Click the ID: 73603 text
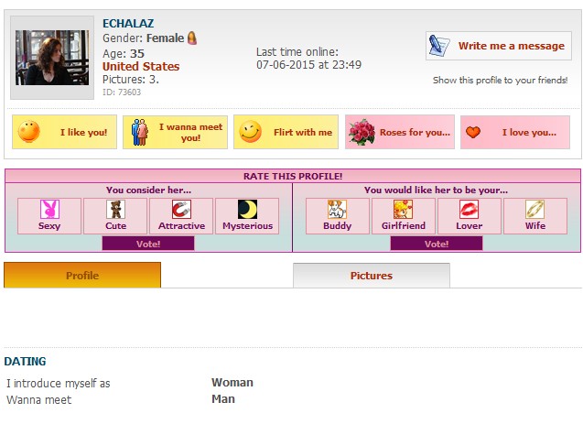This screenshot has height=424, width=583. click(x=122, y=92)
